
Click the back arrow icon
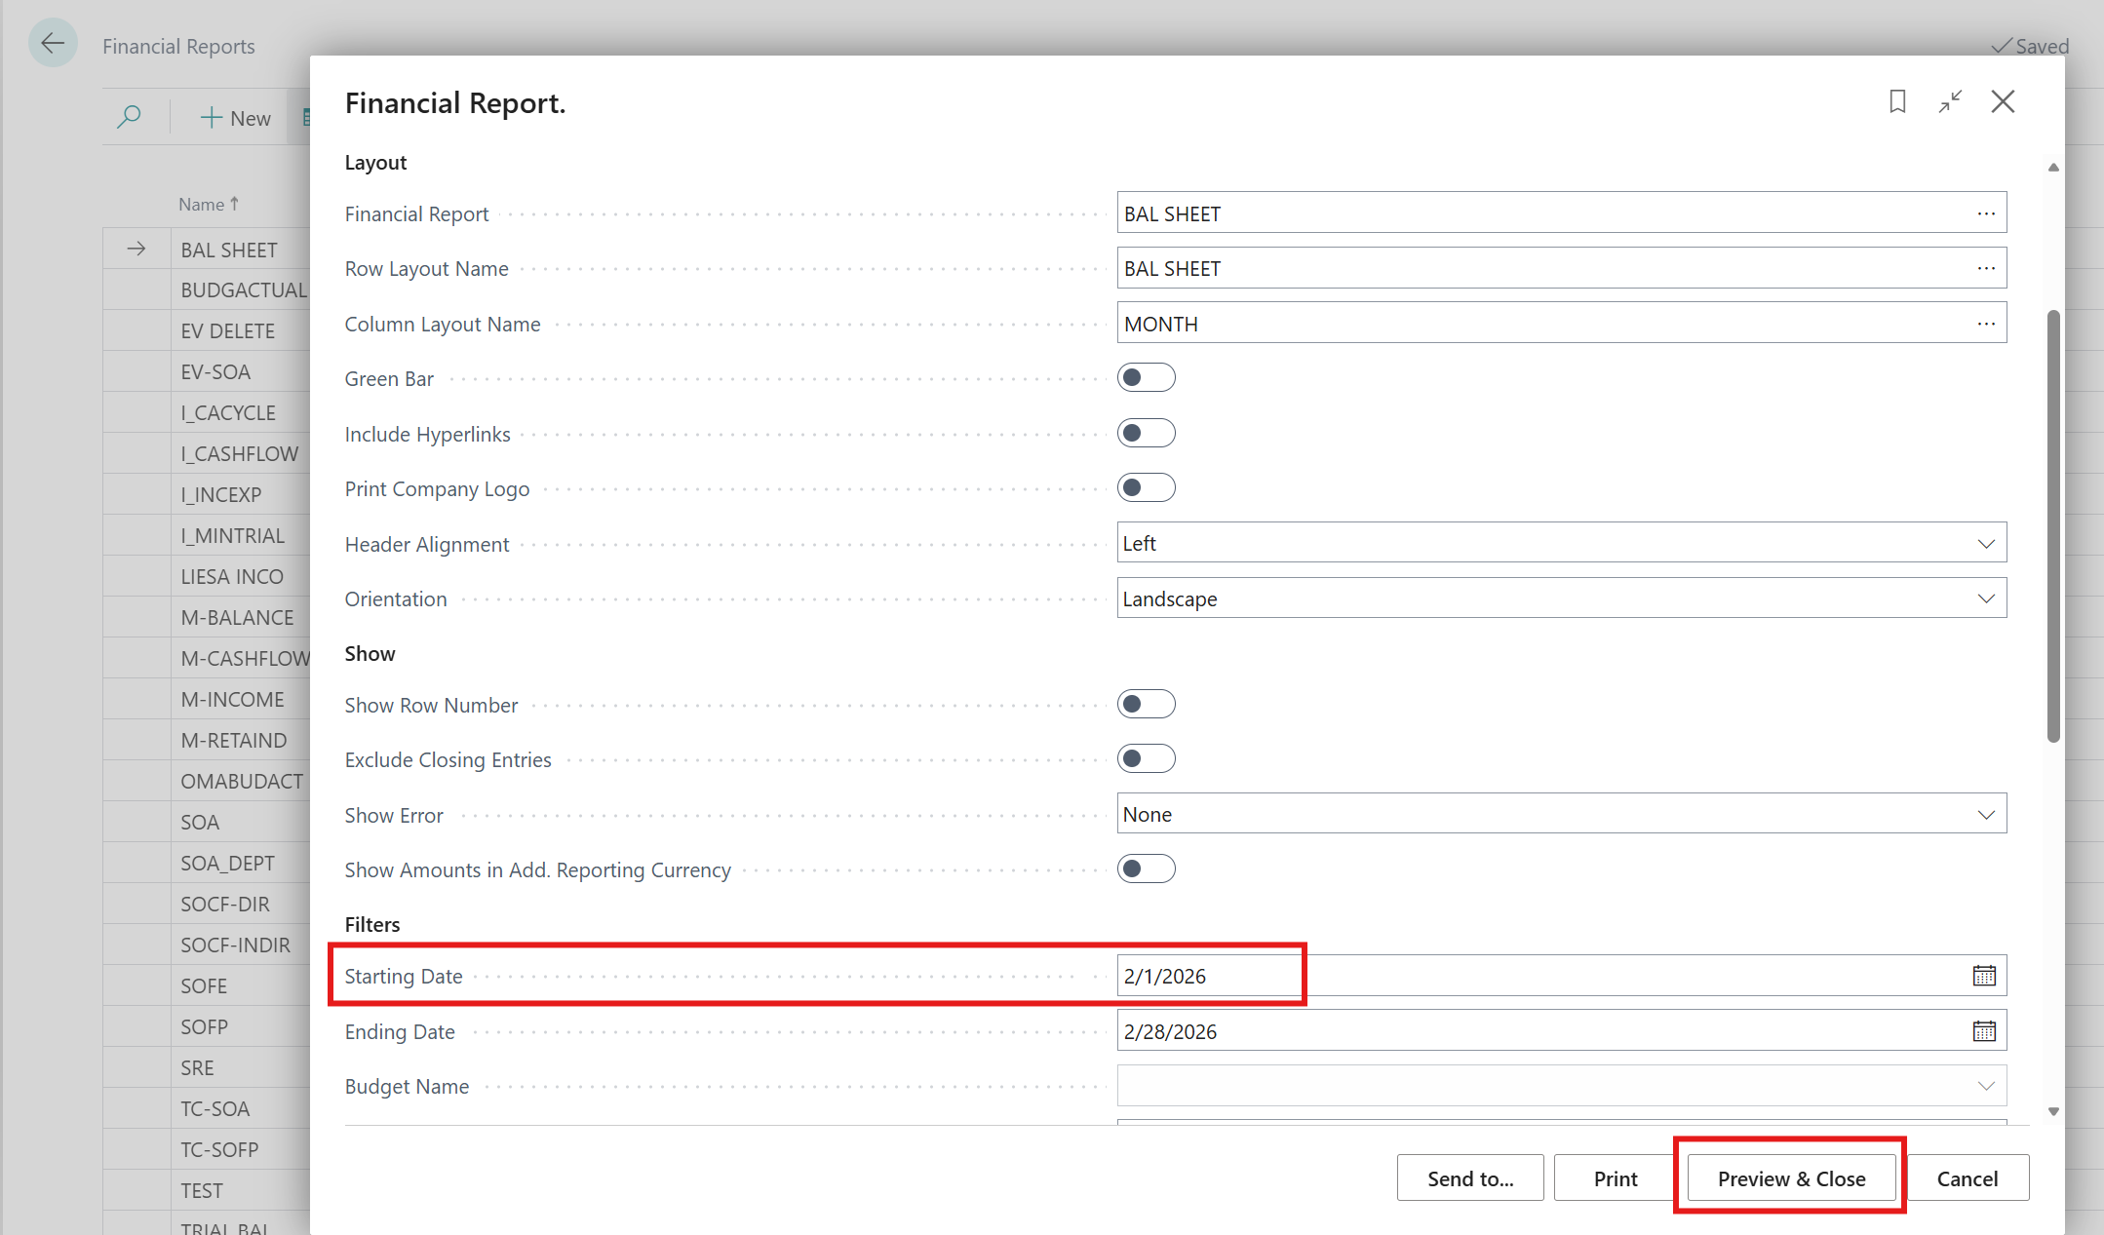coord(53,43)
